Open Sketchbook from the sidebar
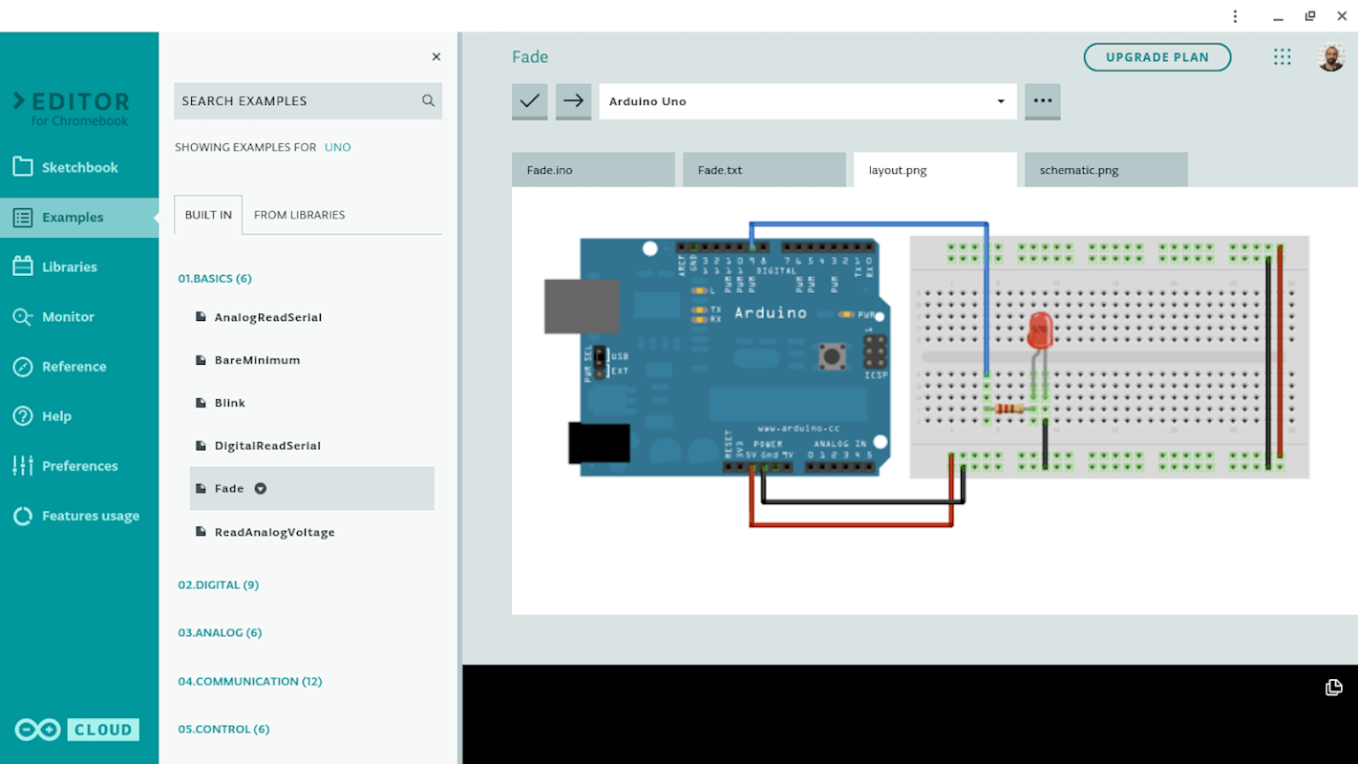Image resolution: width=1358 pixels, height=764 pixels. pyautogui.click(x=79, y=167)
